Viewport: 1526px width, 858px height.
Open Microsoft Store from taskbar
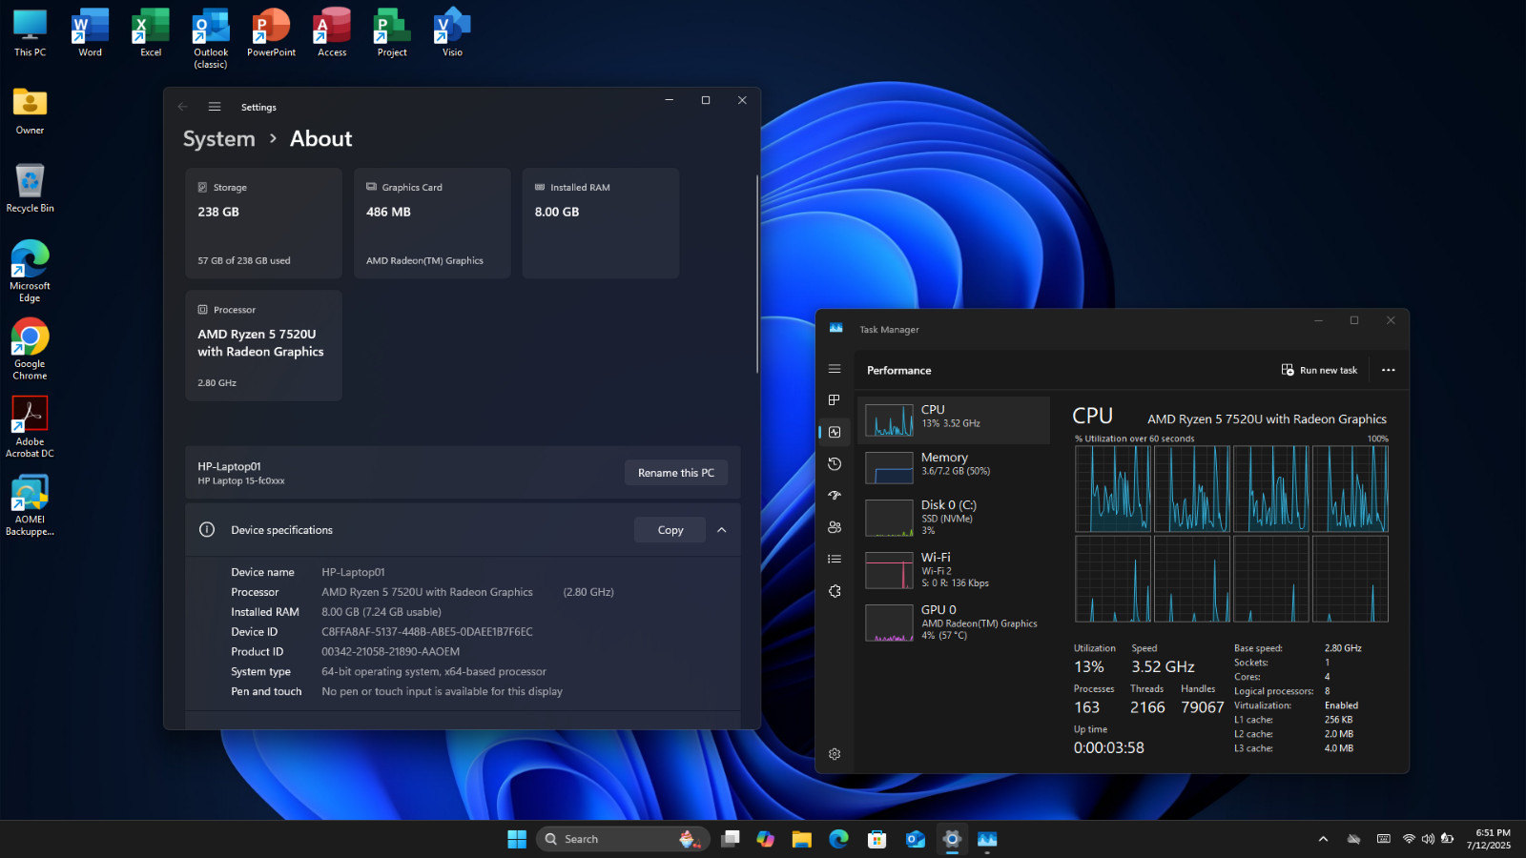(876, 839)
